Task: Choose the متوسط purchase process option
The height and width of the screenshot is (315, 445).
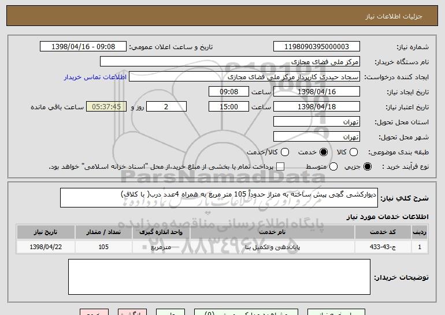Action: [x=333, y=166]
